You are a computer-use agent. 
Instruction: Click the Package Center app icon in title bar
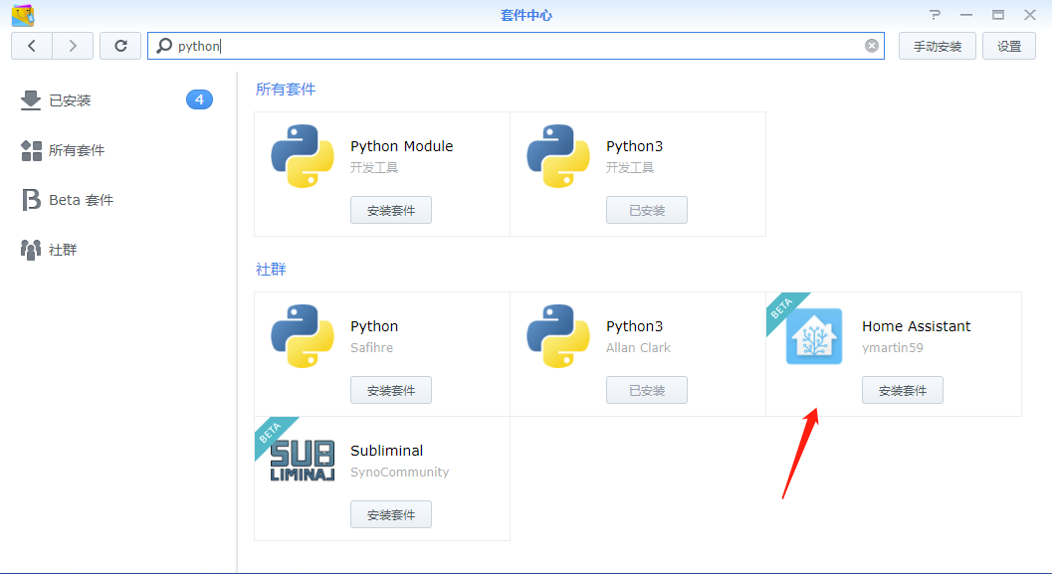23,15
